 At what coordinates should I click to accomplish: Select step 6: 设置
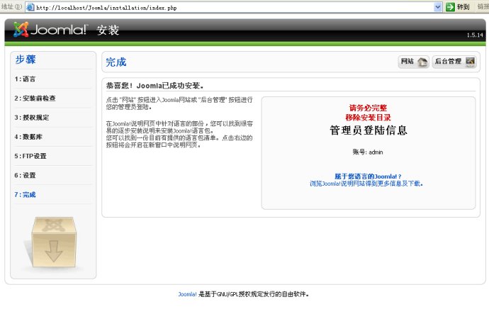click(25, 176)
